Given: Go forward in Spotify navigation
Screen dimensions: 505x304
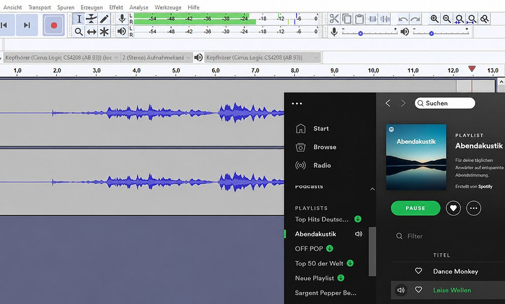Looking at the screenshot, I should coord(403,103).
